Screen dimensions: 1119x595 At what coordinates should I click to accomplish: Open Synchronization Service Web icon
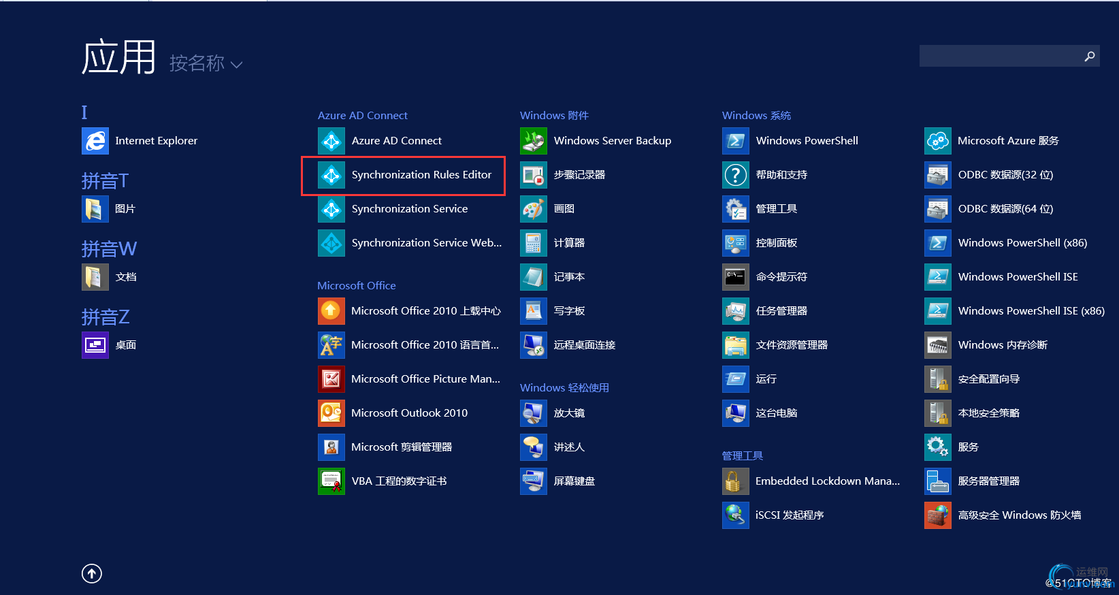point(331,243)
